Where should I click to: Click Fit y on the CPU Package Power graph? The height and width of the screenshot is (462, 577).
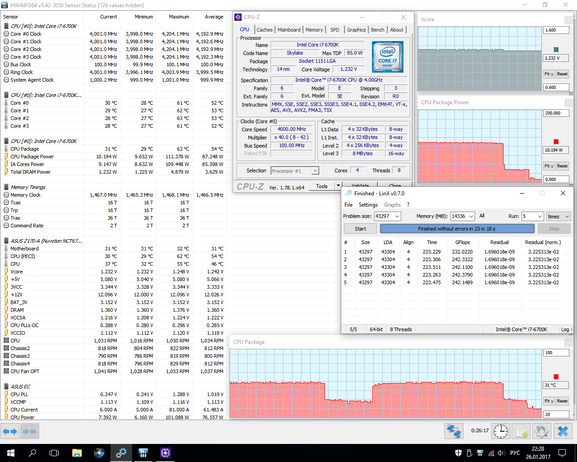coord(549,166)
